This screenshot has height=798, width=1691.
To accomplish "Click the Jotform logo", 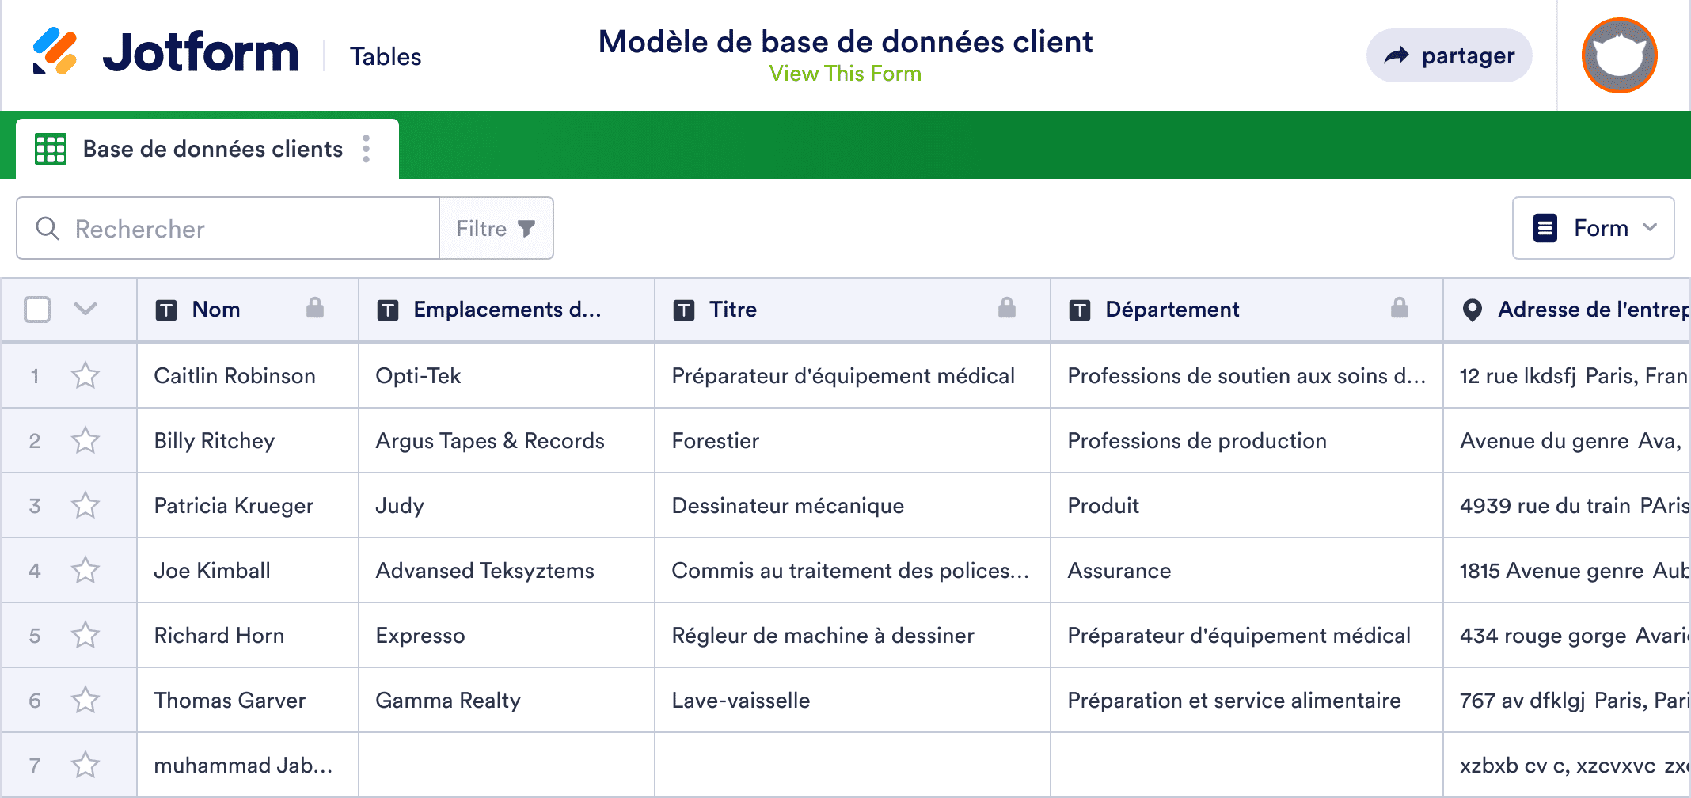I will 166,53.
